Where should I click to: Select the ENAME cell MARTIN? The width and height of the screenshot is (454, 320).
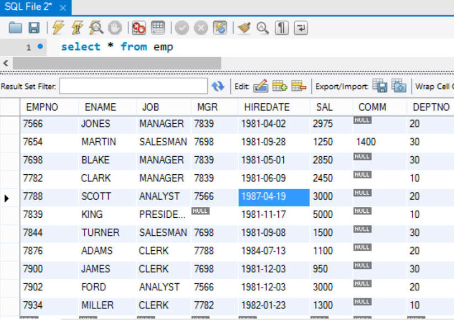107,142
